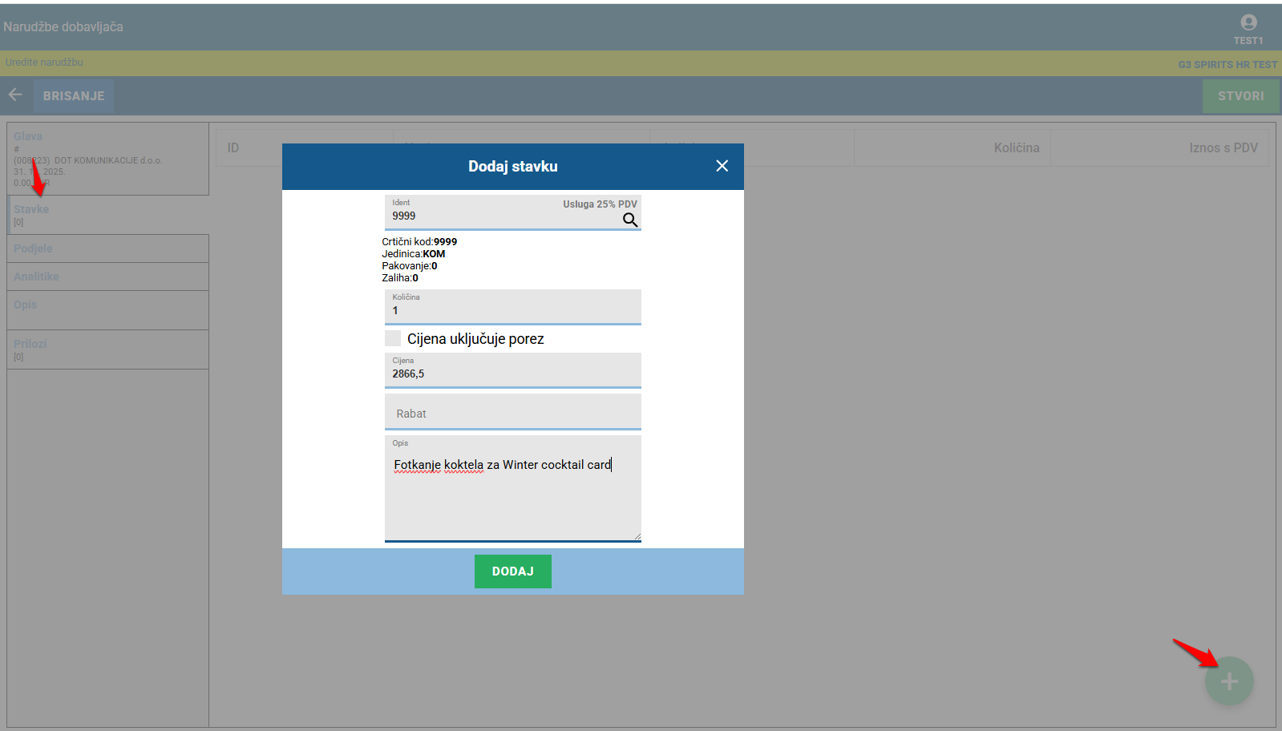Screen dimensions: 1282x731
Task: Click the STVORI button
Action: click(x=1240, y=96)
